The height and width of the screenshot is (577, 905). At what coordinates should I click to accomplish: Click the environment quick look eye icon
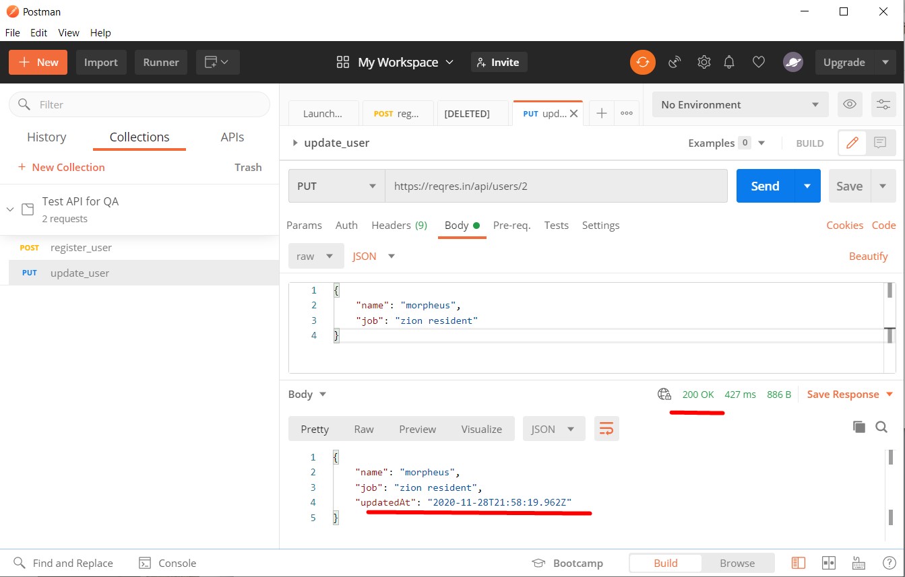pyautogui.click(x=850, y=104)
